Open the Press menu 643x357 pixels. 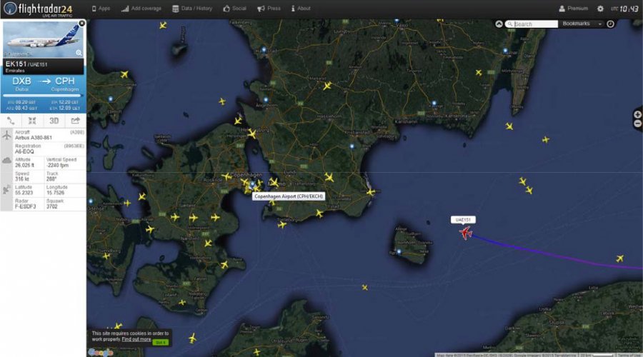269,8
